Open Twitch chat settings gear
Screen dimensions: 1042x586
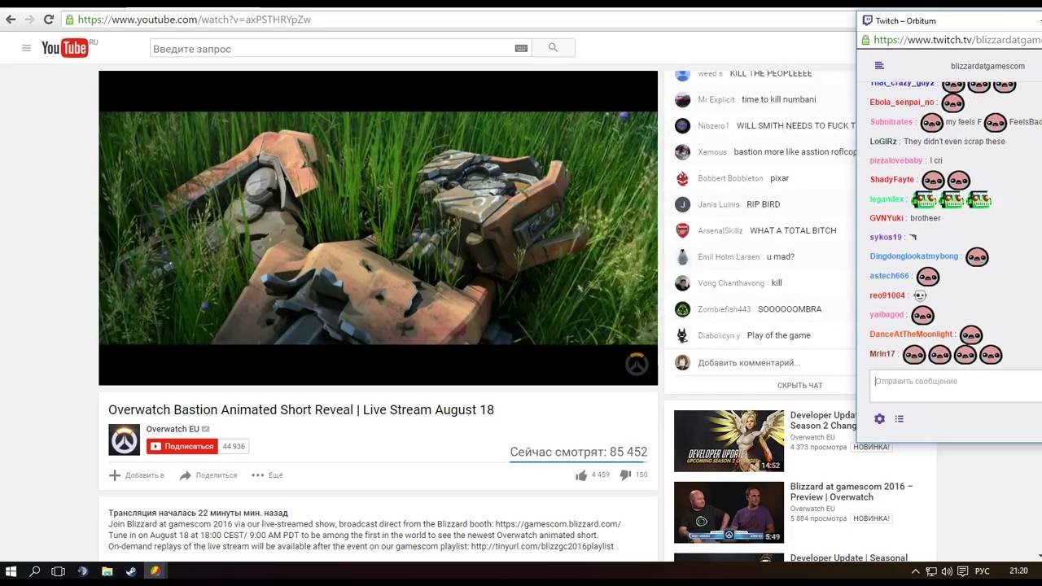coord(879,418)
